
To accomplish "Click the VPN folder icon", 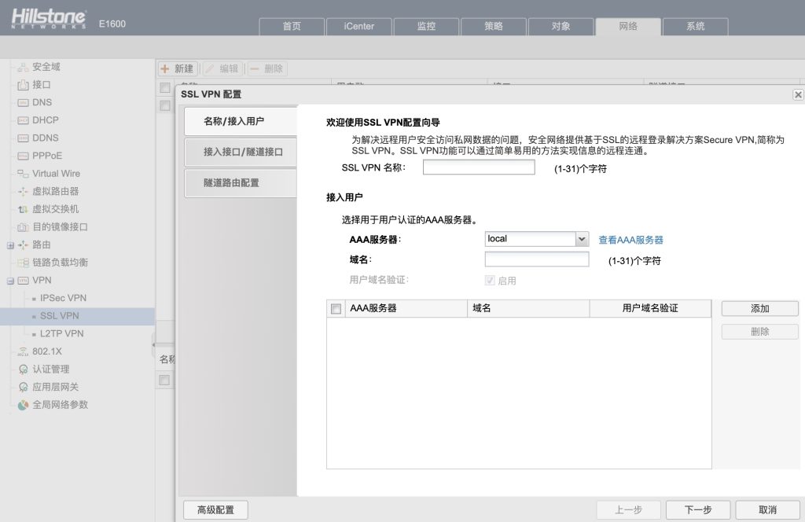I will pyautogui.click(x=23, y=281).
